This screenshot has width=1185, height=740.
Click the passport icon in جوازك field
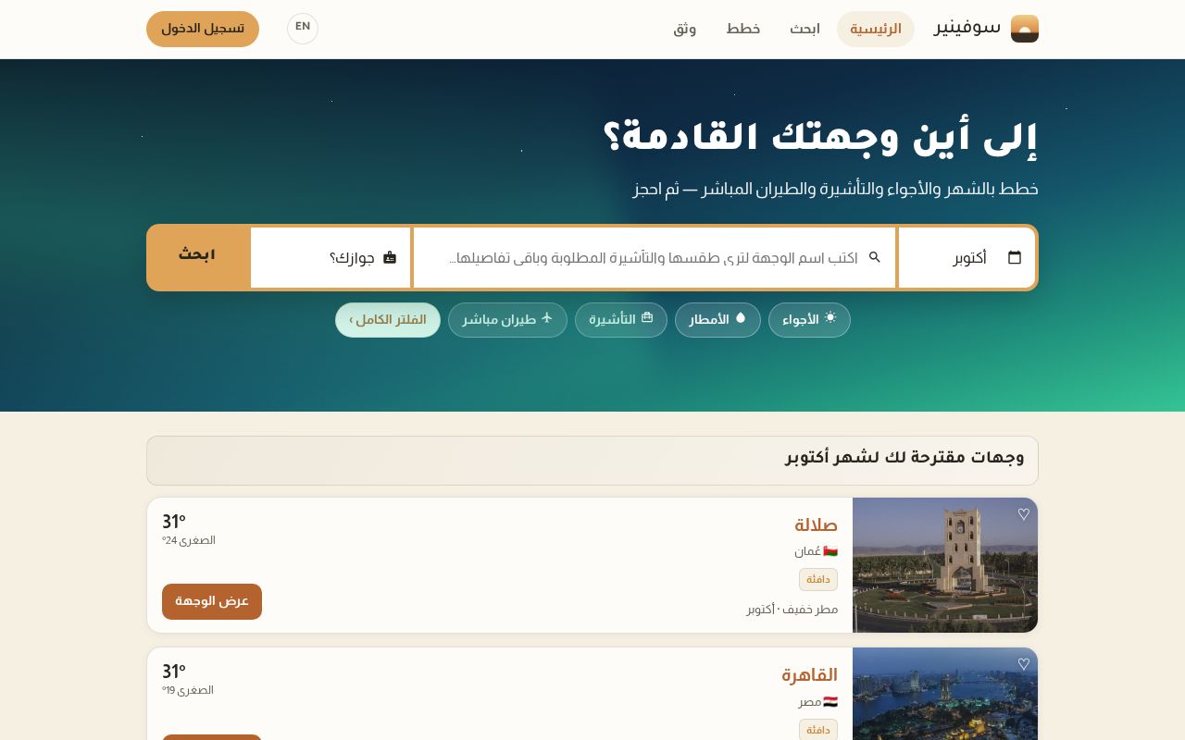[x=390, y=257]
